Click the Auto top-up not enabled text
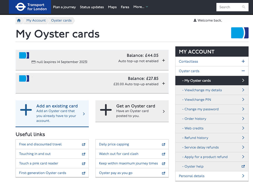Screen dimensions: 253x182 click(138, 61)
